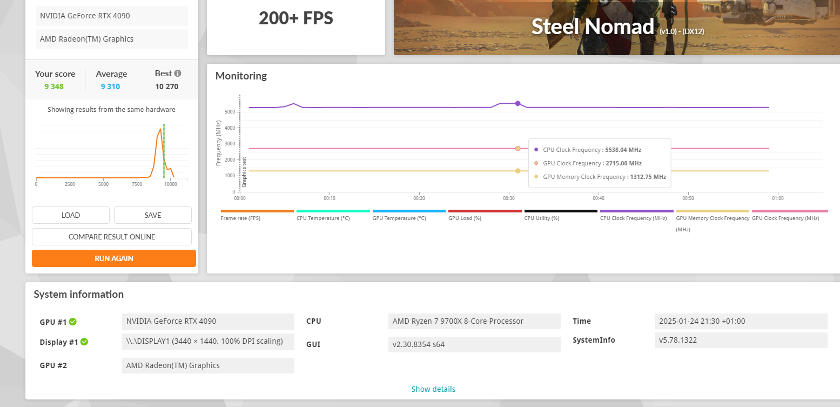Click the average score 9 310
The height and width of the screenshot is (407, 840).
coord(110,86)
